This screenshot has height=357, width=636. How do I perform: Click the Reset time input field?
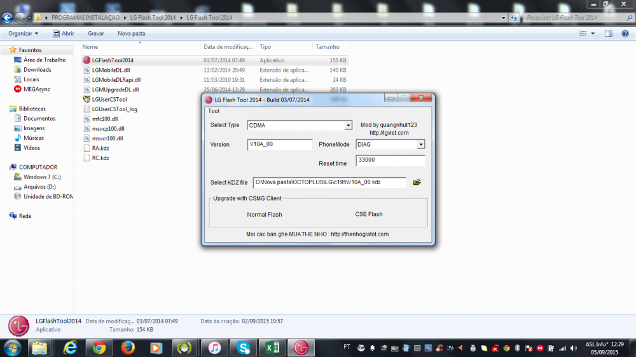[x=391, y=160]
